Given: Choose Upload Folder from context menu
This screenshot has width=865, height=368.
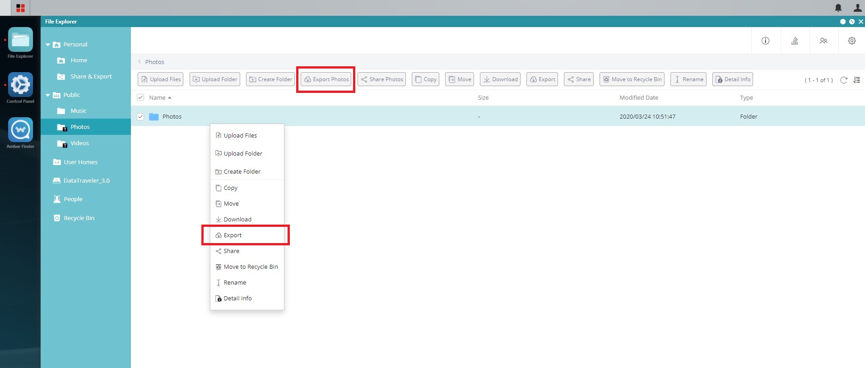Looking at the screenshot, I should (247, 153).
